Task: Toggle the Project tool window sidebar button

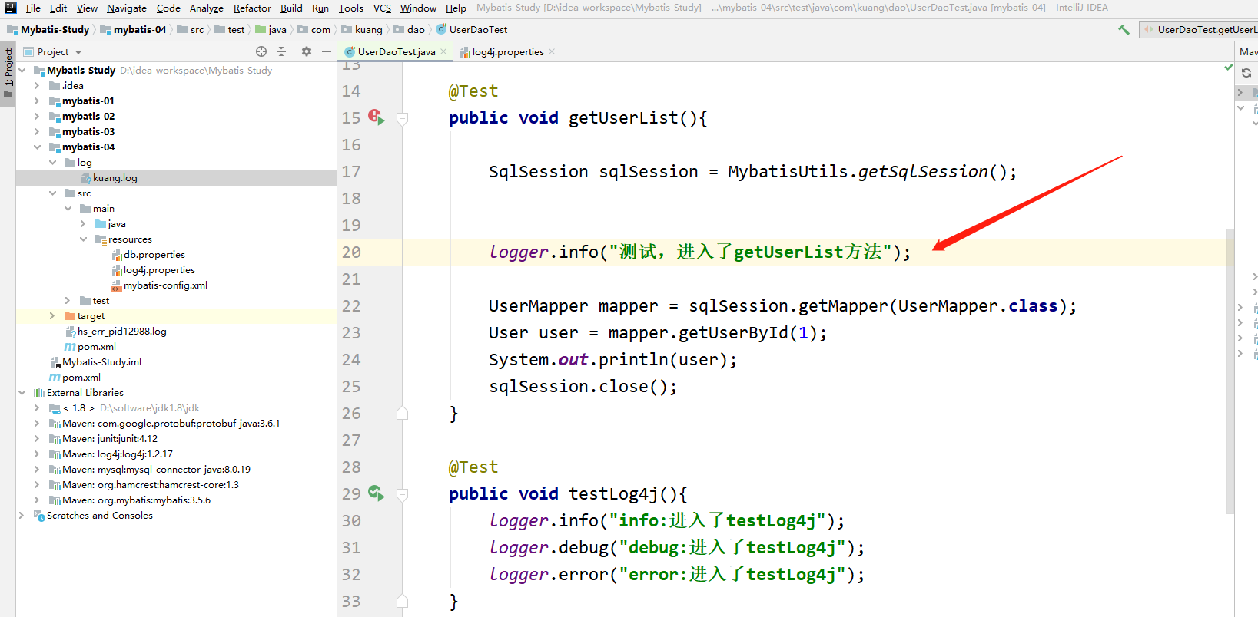Action: tap(8, 74)
